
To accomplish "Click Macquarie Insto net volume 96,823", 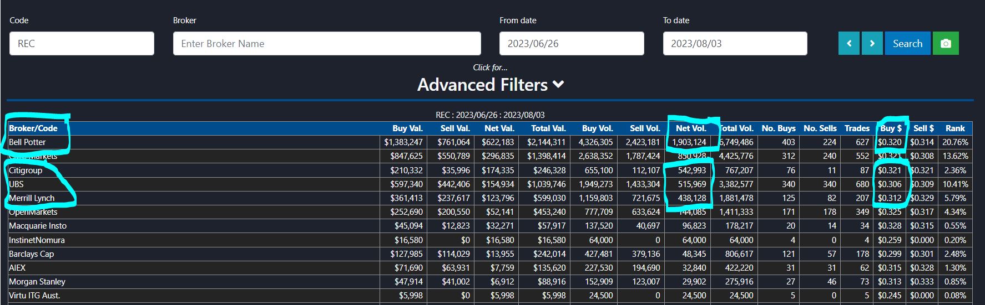I will pyautogui.click(x=694, y=226).
